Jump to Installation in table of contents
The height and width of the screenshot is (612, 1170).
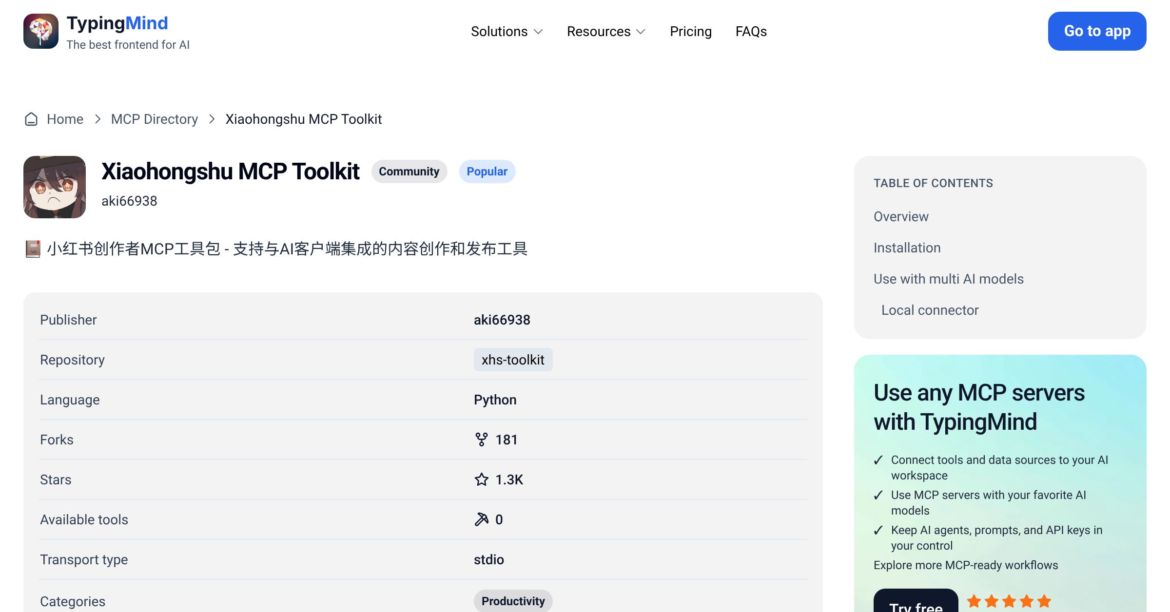coord(907,248)
